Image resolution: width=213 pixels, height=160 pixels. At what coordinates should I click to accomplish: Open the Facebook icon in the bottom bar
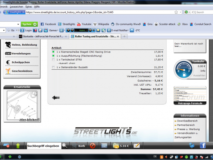point(203,146)
